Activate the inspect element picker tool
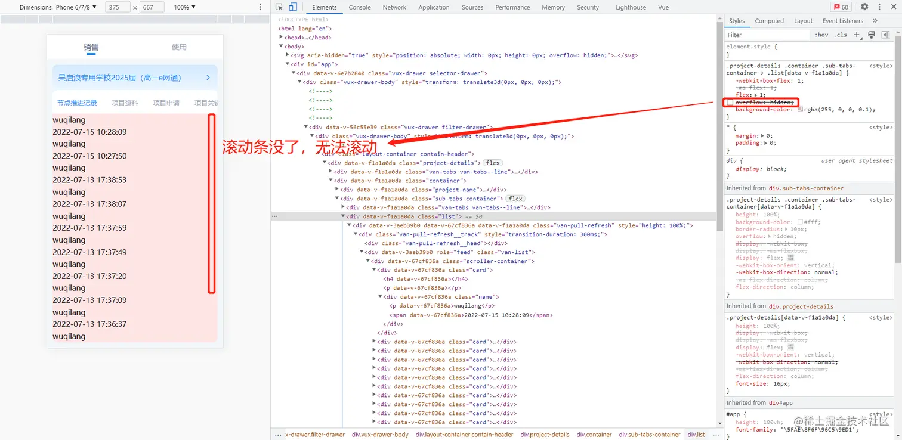 pyautogui.click(x=279, y=7)
